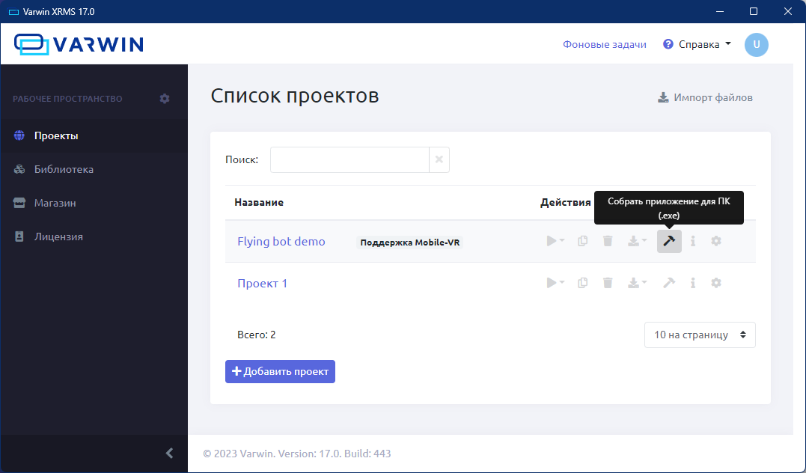Delete Проект 1 with trash icon

point(608,283)
